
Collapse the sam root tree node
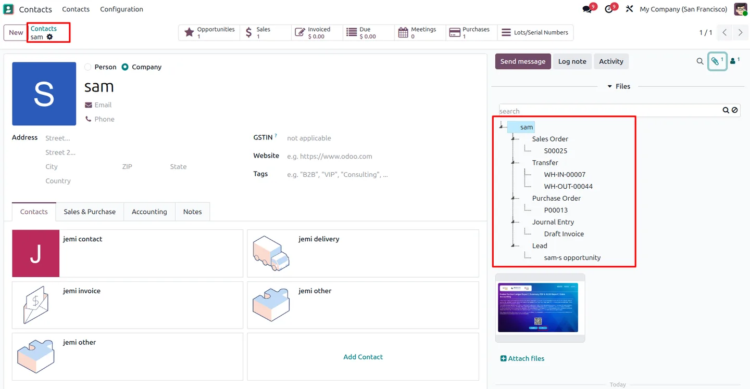coord(502,127)
